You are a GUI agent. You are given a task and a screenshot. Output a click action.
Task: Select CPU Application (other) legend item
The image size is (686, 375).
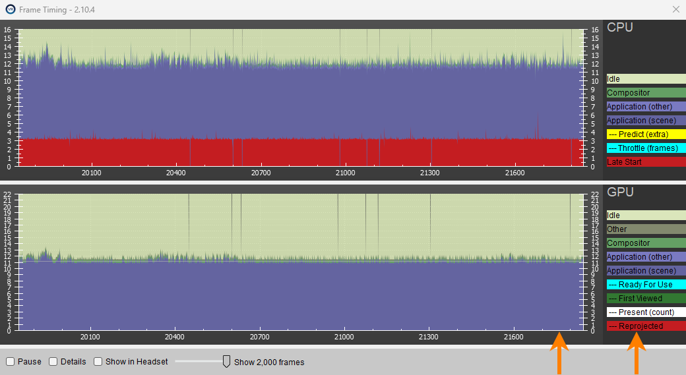click(646, 107)
